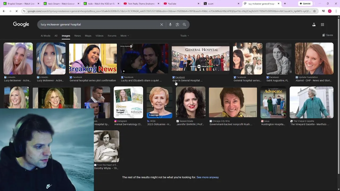340x191 pixels.
Task: Start a voice search with the microphone icon
Action: (x=170, y=24)
